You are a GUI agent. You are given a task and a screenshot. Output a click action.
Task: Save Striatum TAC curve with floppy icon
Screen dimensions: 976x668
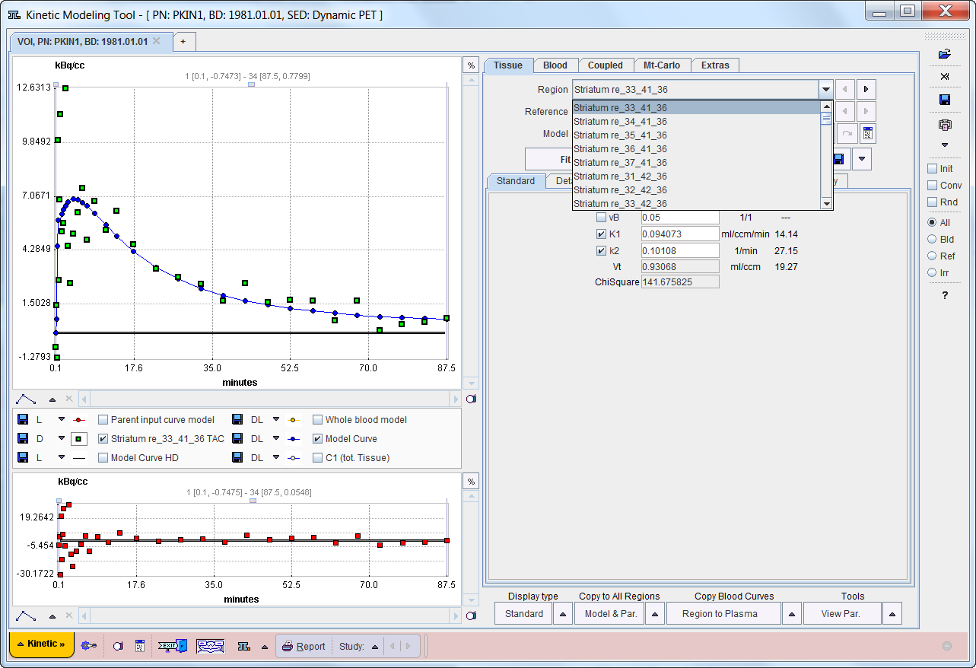(x=24, y=438)
